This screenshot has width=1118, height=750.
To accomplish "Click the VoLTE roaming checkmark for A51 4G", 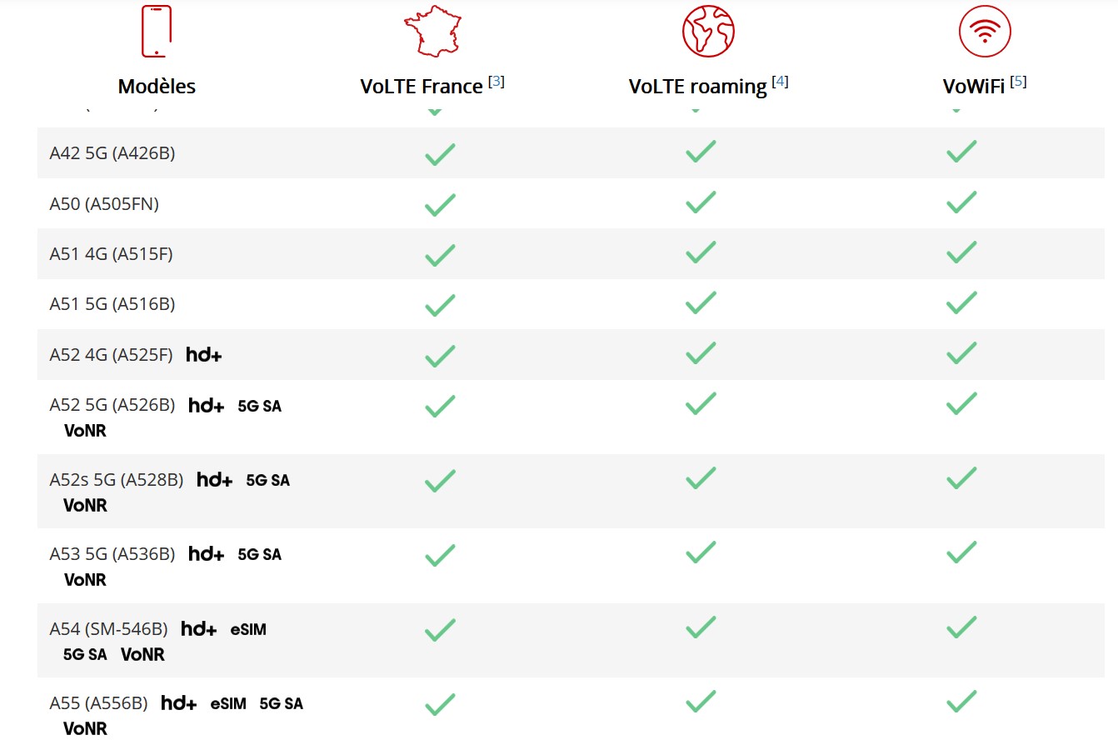I will [701, 252].
